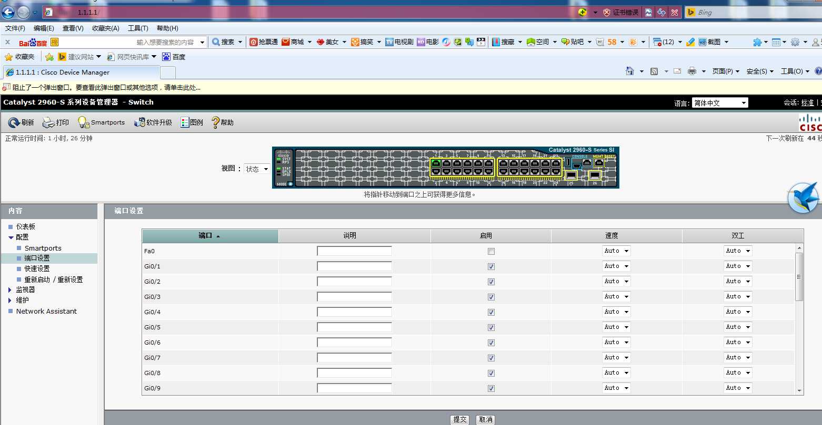Open the 编辑(E) menu
This screenshot has width=822, height=425.
[44, 28]
